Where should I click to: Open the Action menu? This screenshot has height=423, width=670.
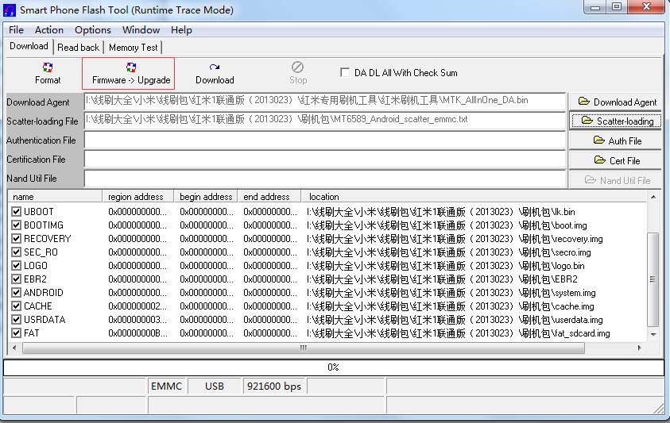click(48, 29)
